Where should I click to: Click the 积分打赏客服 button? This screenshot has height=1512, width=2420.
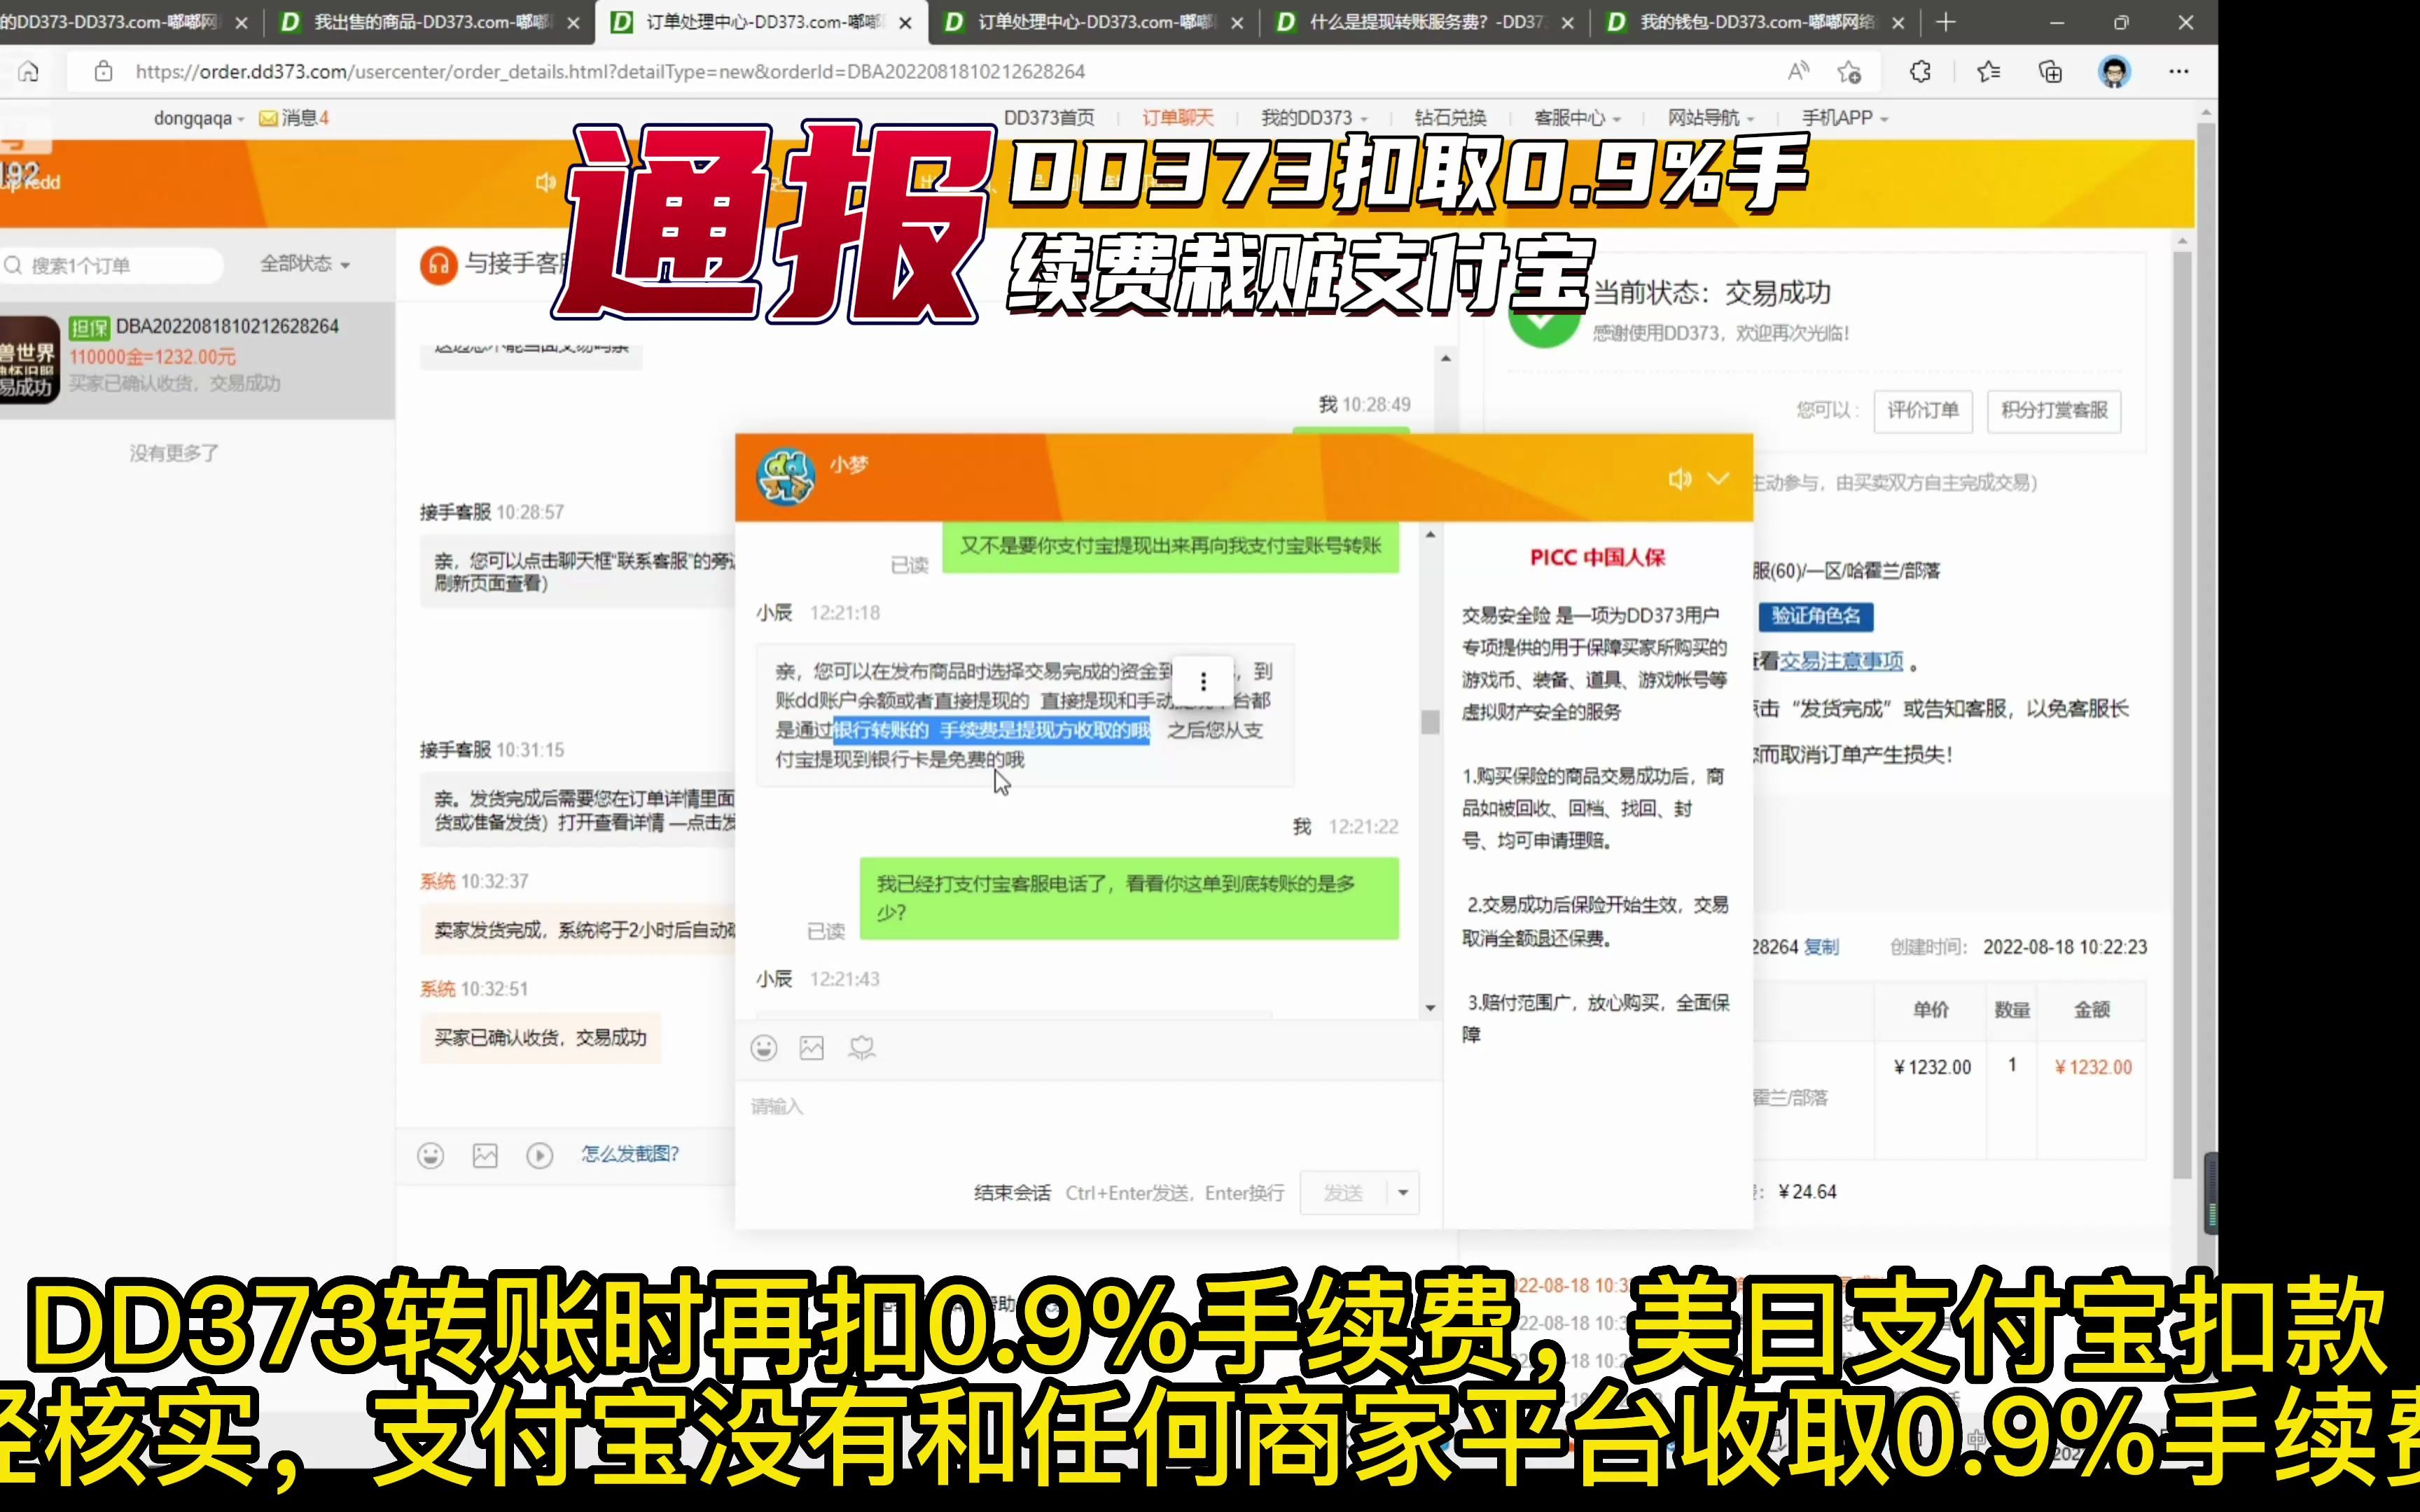(x=2054, y=410)
